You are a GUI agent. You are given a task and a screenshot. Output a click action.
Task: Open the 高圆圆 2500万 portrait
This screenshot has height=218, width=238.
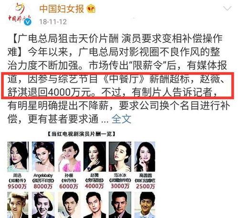pos(145,157)
